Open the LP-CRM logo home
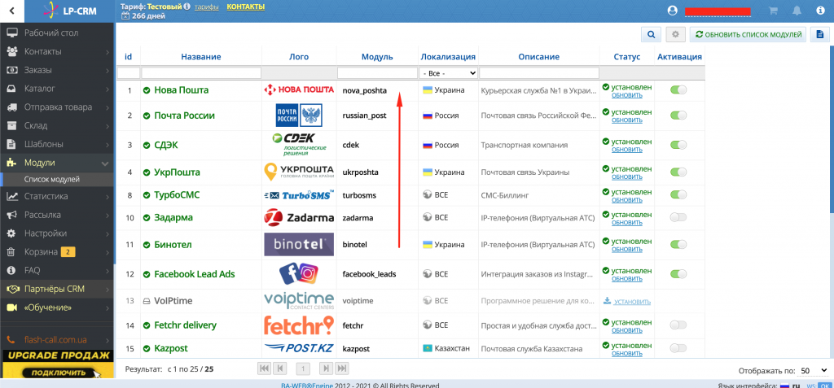This screenshot has height=388, width=834. click(68, 11)
